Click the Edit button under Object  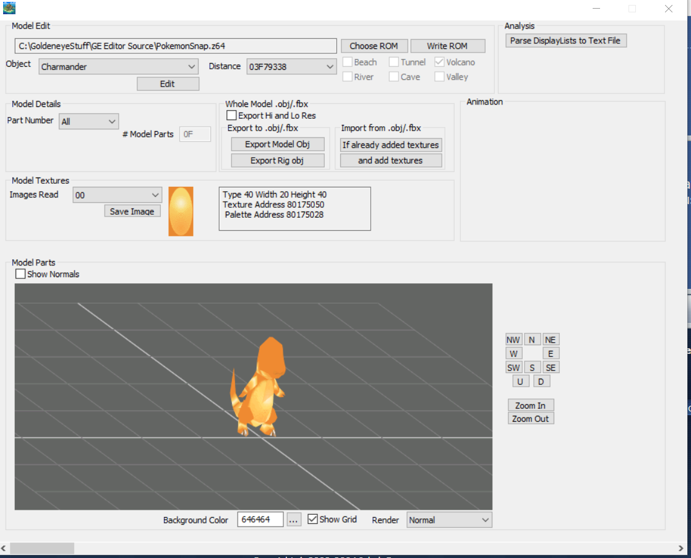[x=168, y=84]
